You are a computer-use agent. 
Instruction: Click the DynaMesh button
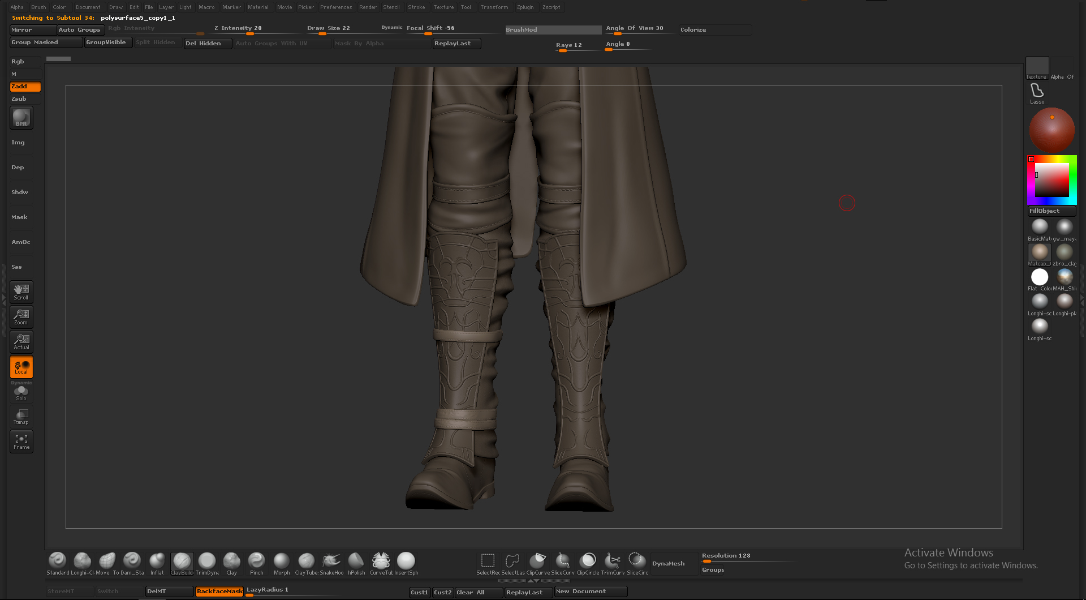point(674,564)
